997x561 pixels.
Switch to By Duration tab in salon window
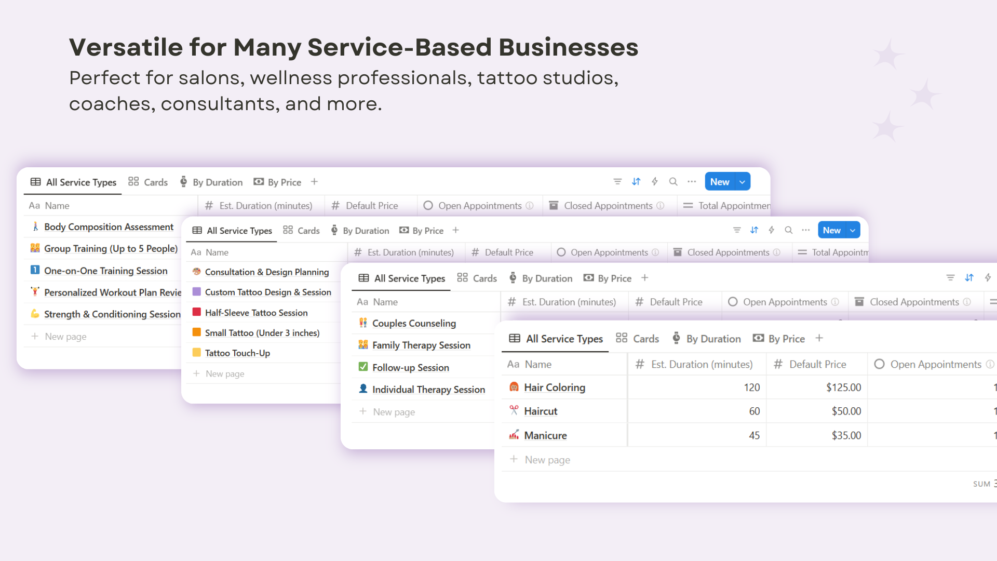[x=706, y=339]
